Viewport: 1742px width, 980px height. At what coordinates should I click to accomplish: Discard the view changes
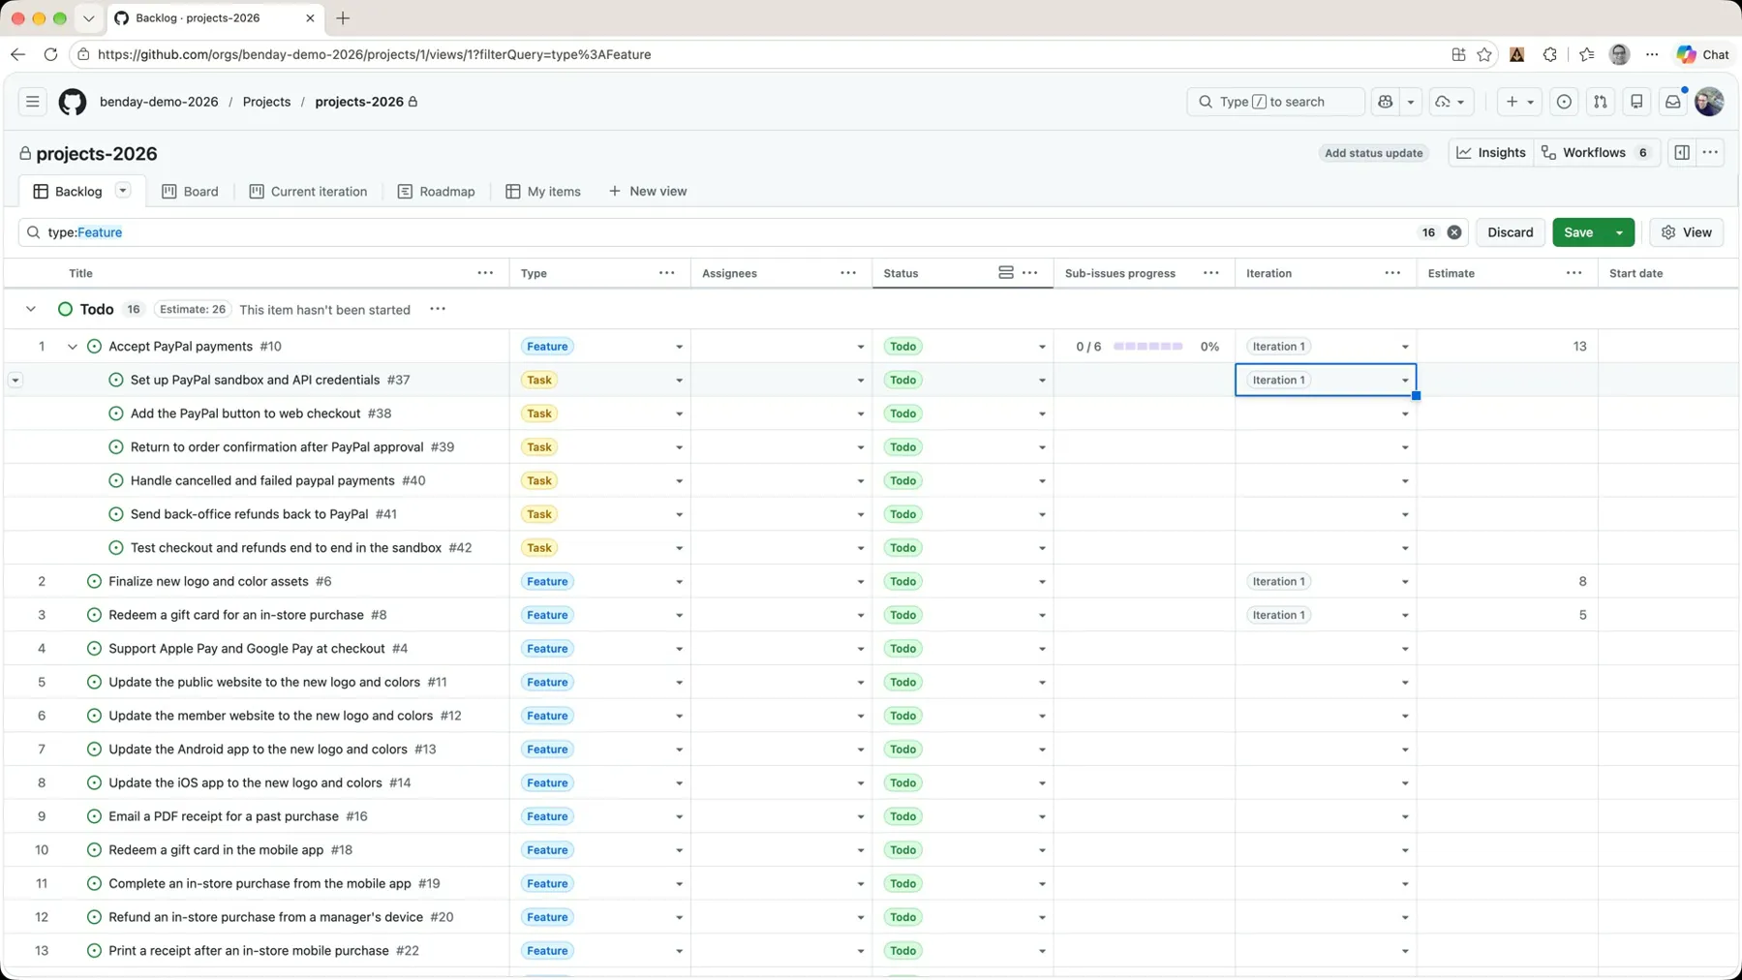click(1511, 232)
